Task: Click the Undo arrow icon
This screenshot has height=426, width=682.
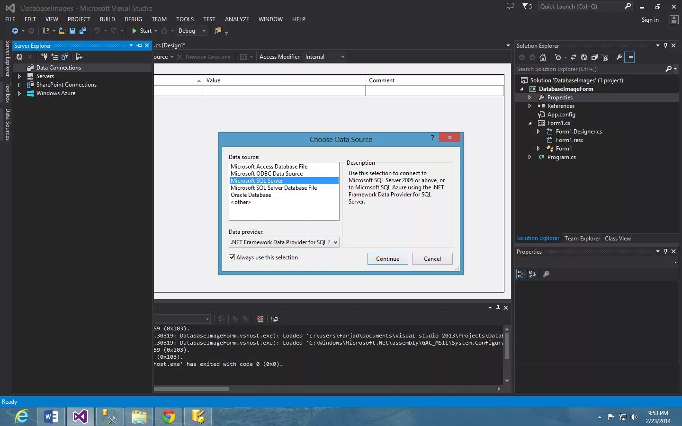Action: pos(97,31)
